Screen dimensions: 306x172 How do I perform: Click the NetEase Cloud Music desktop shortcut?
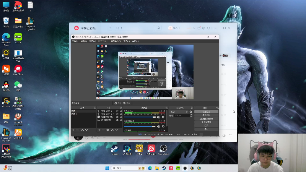pyautogui.click(x=151, y=148)
